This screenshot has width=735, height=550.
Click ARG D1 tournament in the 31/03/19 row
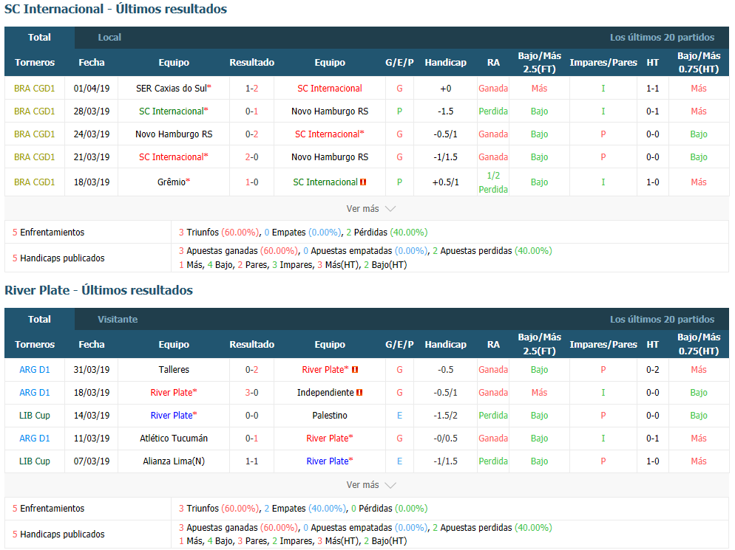tap(34, 370)
